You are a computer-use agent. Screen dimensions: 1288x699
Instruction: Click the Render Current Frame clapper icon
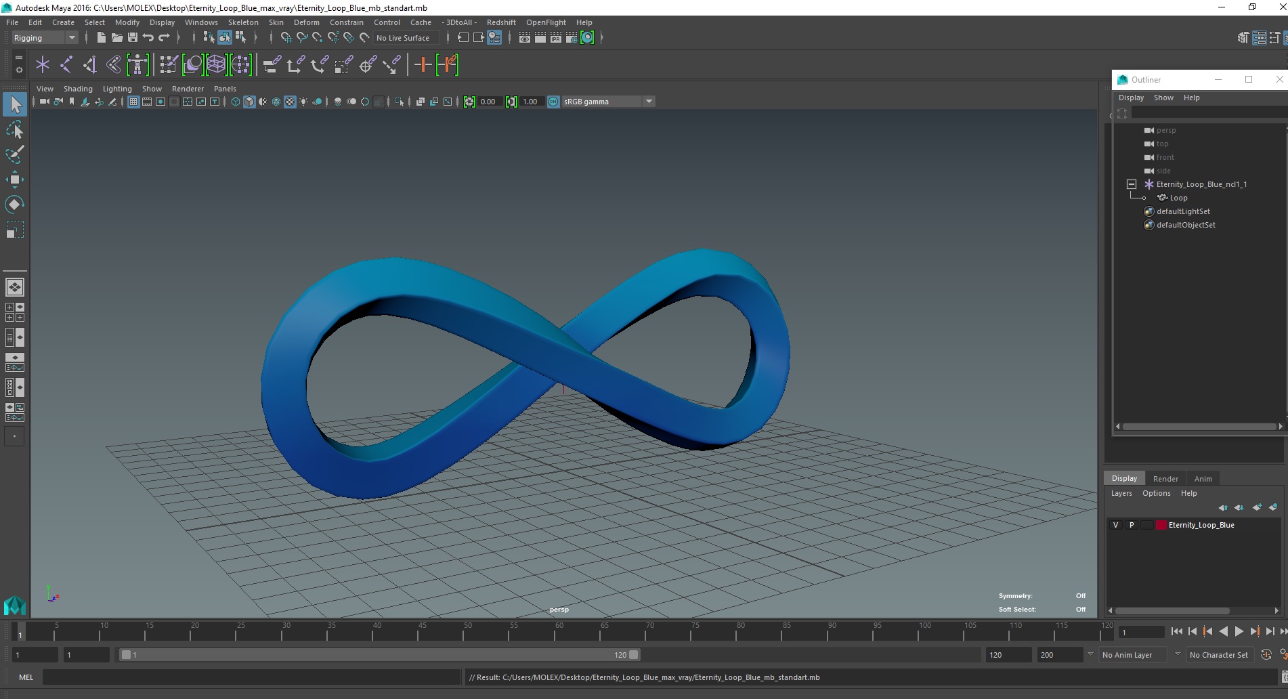pyautogui.click(x=540, y=38)
